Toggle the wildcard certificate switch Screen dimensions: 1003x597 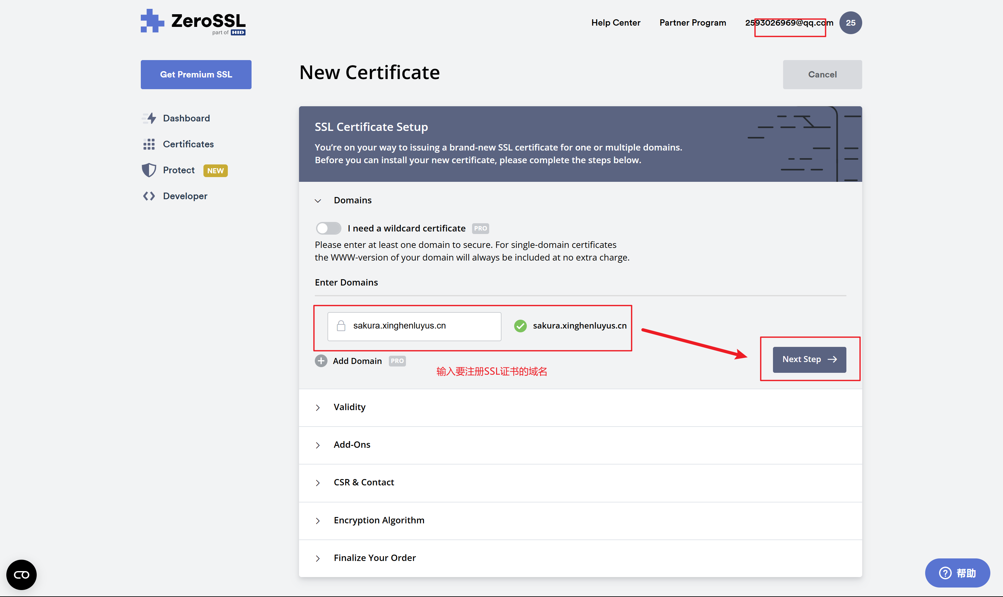328,229
